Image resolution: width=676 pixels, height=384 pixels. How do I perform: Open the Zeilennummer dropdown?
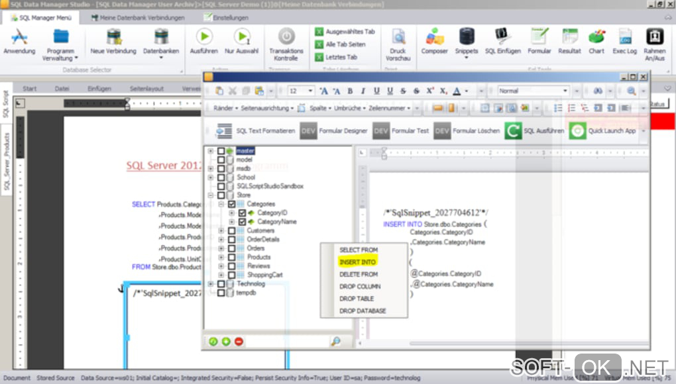(389, 108)
